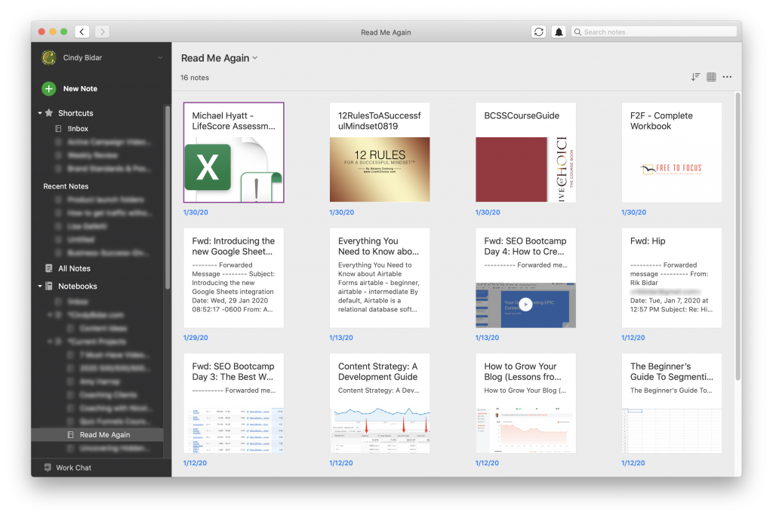Open the Michael Hyatt LifeScore Assessment note
Viewport: 773px width, 518px height.
(x=234, y=152)
